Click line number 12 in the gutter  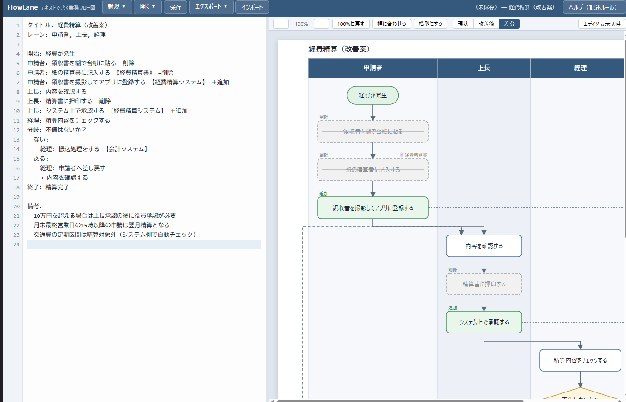tap(16, 130)
